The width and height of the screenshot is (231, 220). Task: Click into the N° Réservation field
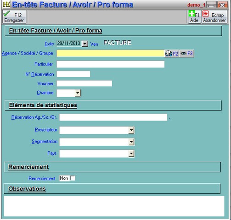(x=73, y=74)
